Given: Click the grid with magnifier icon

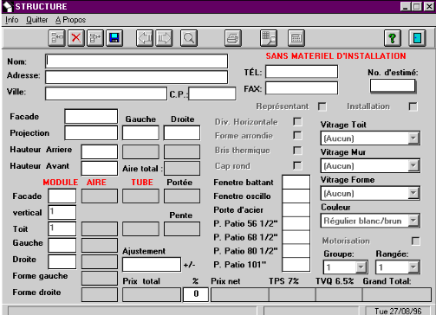Looking at the screenshot, I should click(269, 38).
